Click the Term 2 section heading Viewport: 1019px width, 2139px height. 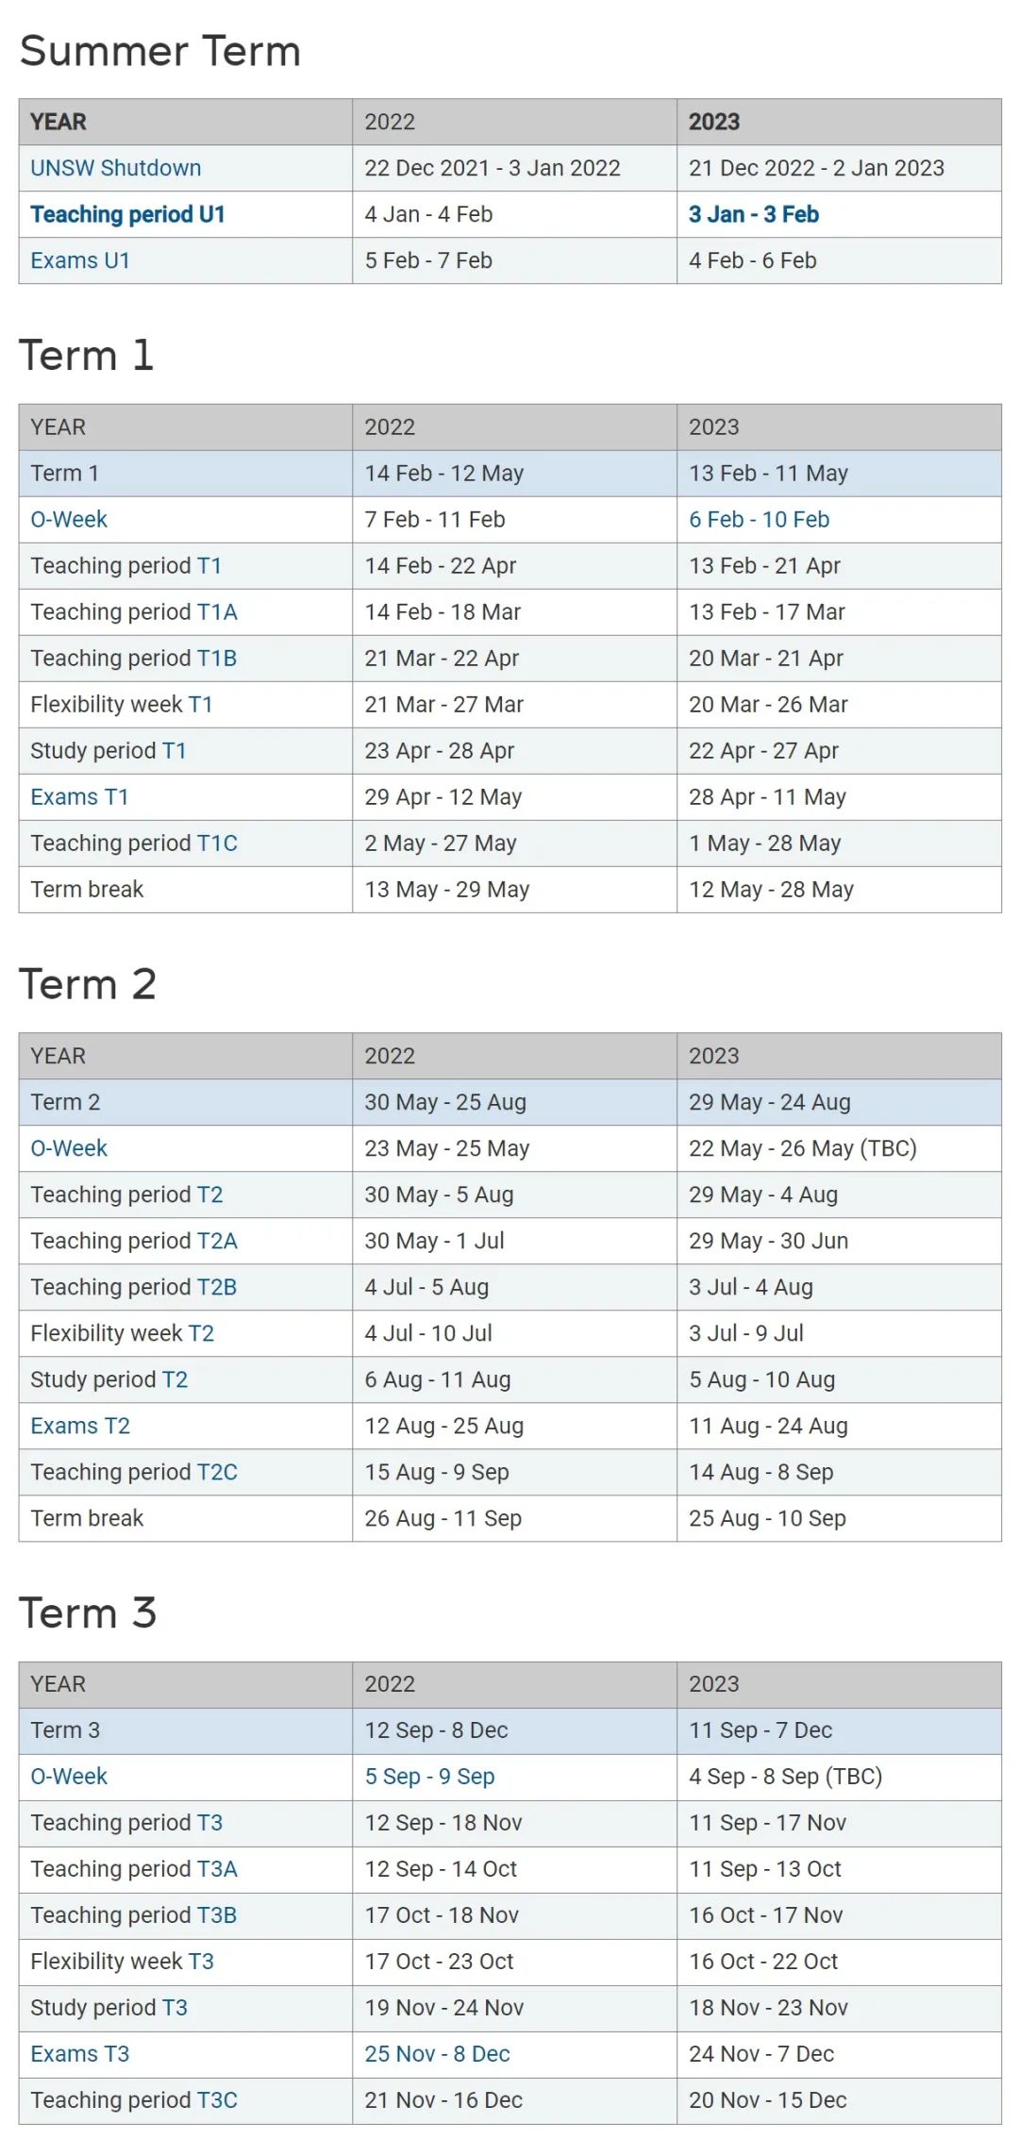coord(88,984)
